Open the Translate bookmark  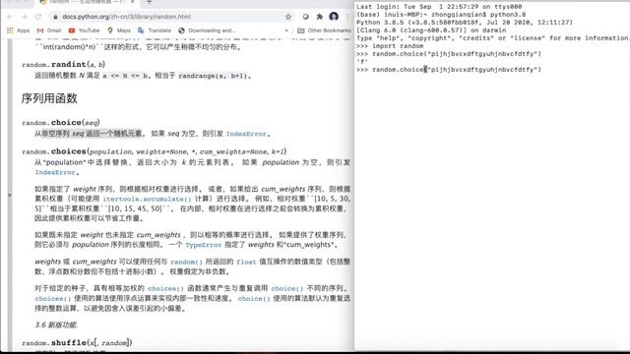coord(155,30)
